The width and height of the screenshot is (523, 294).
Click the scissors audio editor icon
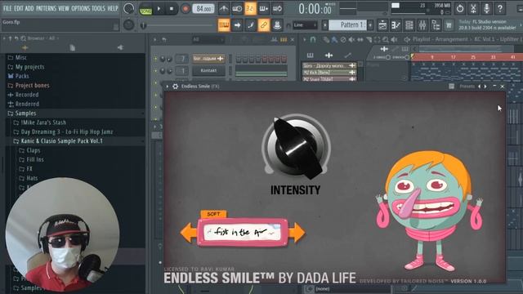(x=473, y=9)
